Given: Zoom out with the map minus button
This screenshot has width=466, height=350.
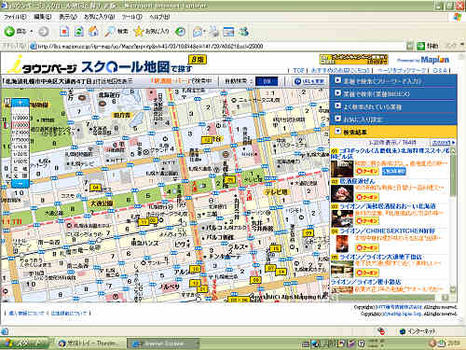Looking at the screenshot, I should (x=21, y=184).
